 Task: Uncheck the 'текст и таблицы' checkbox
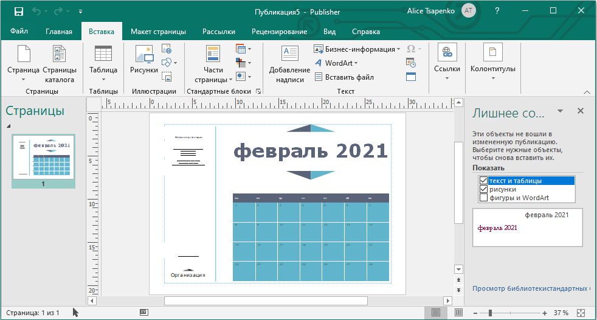[484, 181]
